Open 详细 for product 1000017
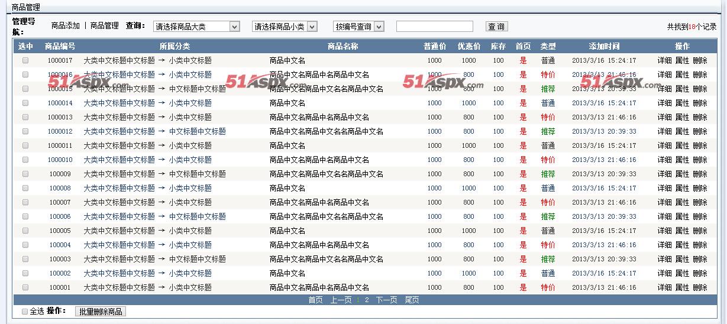The image size is (727, 324). 665,60
